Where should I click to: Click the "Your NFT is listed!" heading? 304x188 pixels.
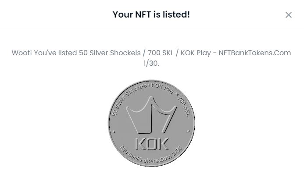coord(151,14)
